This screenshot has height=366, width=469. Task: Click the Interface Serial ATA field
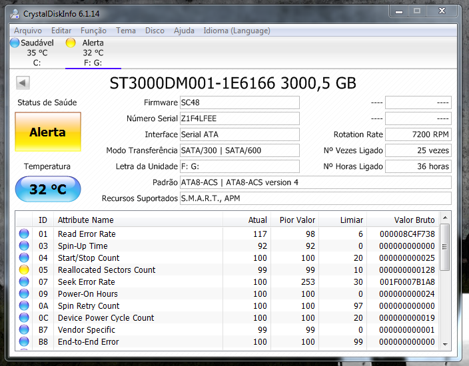[x=240, y=134]
